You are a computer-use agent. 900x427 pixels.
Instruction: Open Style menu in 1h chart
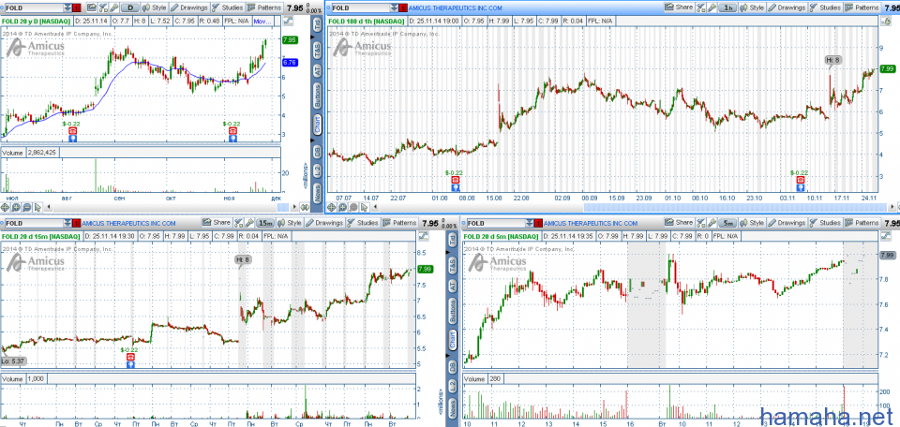752,7
